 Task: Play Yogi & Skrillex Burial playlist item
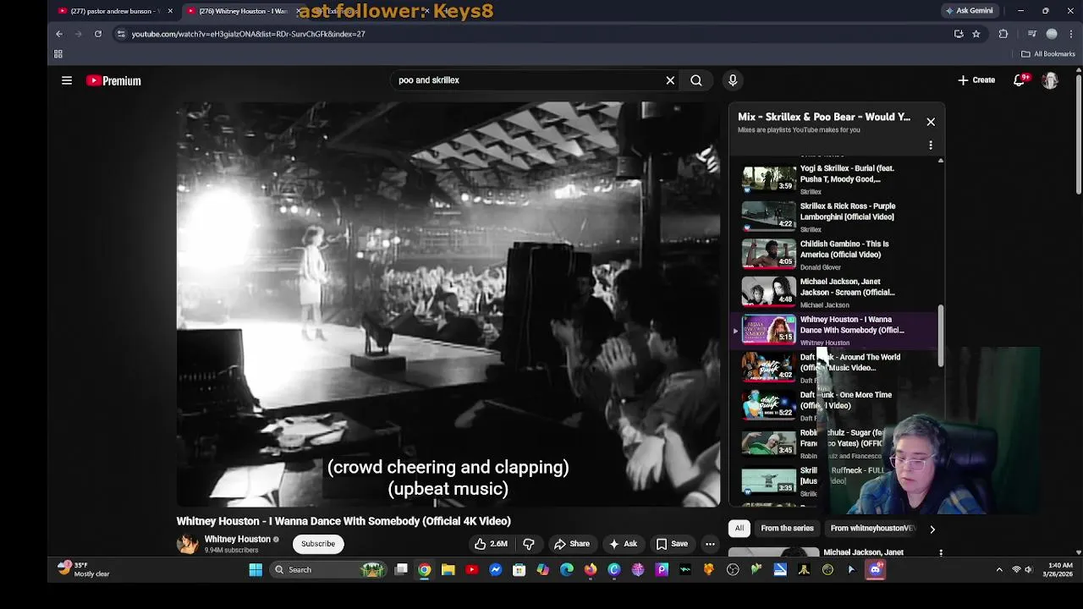pyautogui.click(x=833, y=178)
